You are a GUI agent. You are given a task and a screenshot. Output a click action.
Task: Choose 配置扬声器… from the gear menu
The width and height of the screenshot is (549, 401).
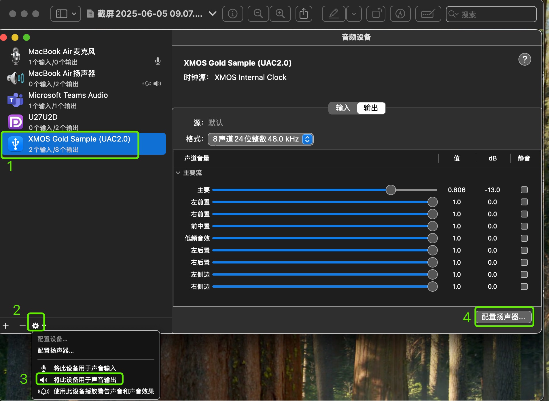point(56,351)
